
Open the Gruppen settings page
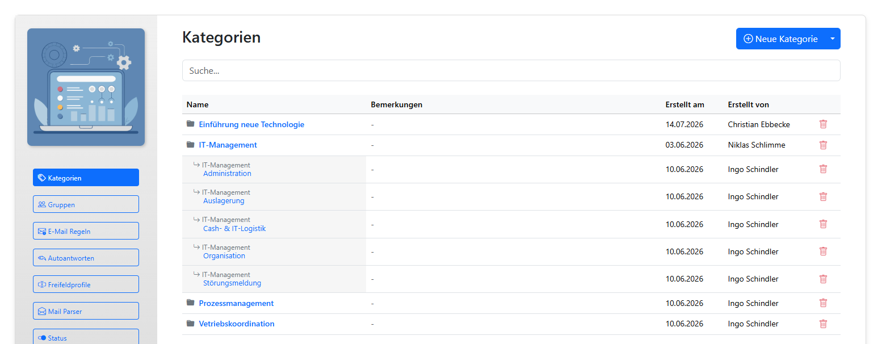tap(86, 204)
